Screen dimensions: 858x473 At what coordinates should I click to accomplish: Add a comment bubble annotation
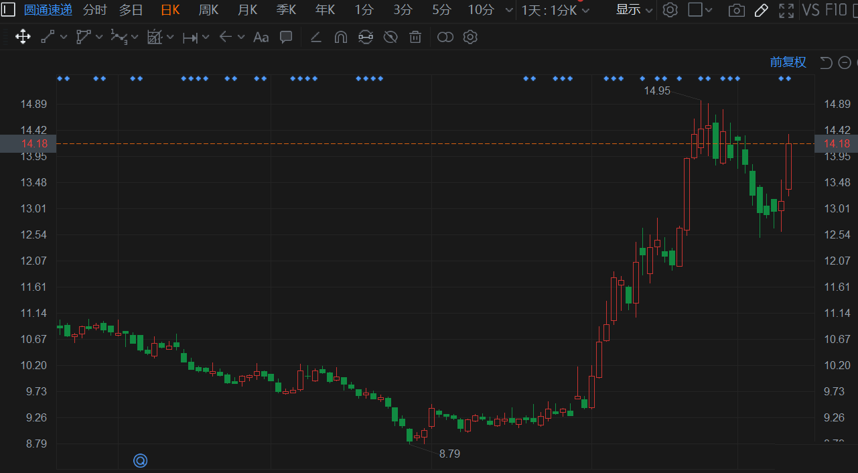(x=286, y=37)
